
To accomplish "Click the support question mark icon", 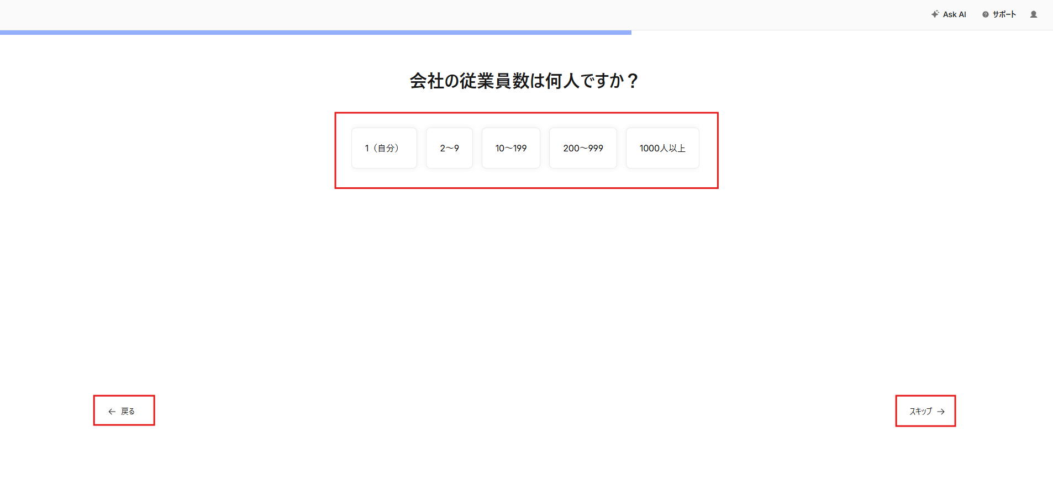I will pos(985,14).
